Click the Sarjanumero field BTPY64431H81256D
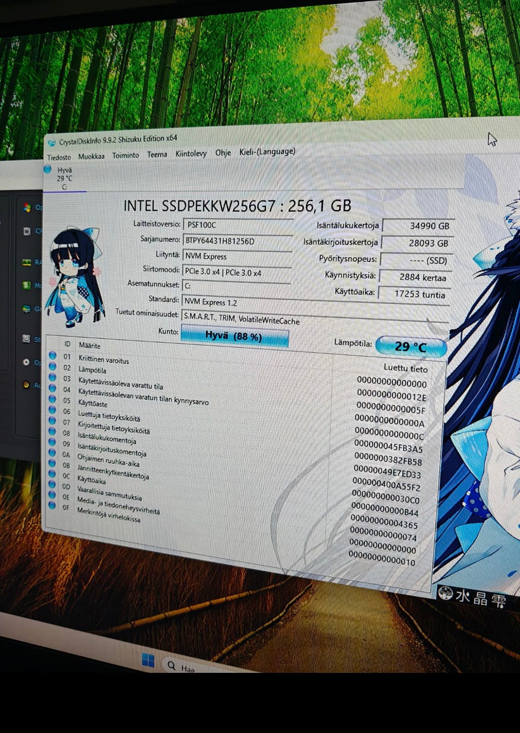The image size is (520, 733). point(238,241)
